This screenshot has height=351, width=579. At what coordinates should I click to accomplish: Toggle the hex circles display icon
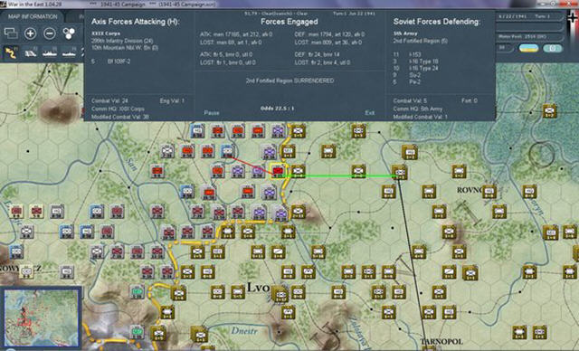click(69, 33)
